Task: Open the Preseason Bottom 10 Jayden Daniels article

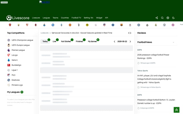Action: pyautogui.click(x=156, y=101)
